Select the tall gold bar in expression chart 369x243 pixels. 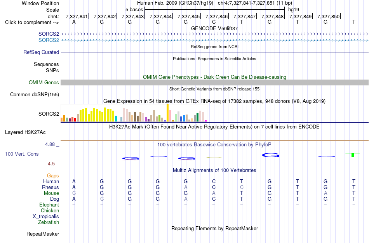pyautogui.click(x=167, y=113)
